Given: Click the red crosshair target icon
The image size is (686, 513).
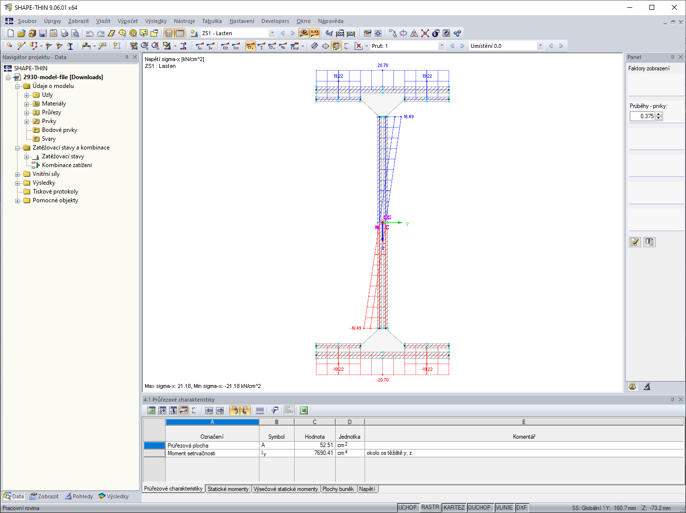Looking at the screenshot, I should coord(325,46).
